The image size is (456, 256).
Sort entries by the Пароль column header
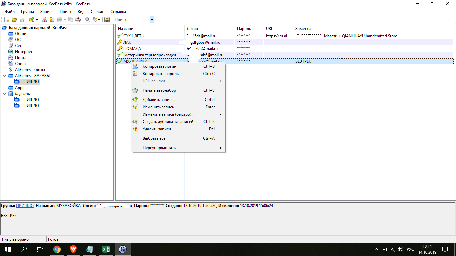point(249,29)
